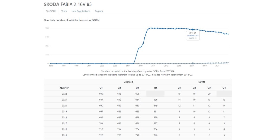Screen dimensions: 271x140
Task: Click the 365 y-axis label
Action: pos(47,46)
